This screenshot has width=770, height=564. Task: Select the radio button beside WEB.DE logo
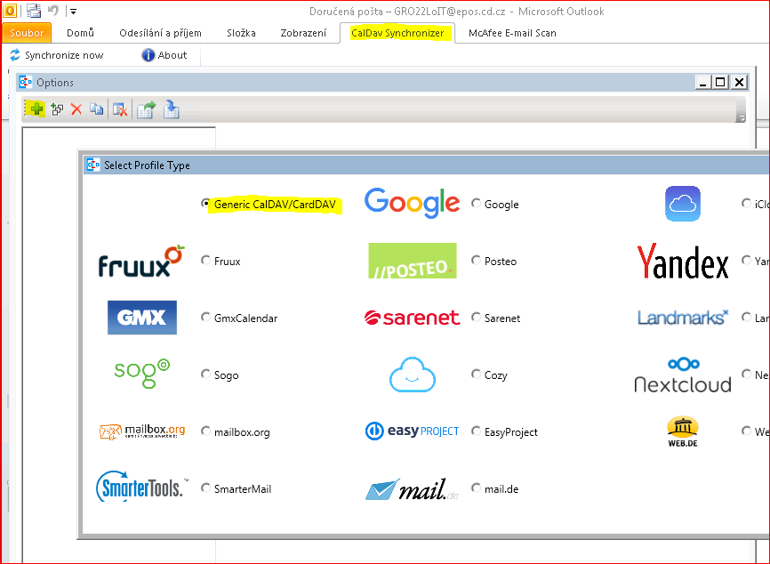coord(746,431)
